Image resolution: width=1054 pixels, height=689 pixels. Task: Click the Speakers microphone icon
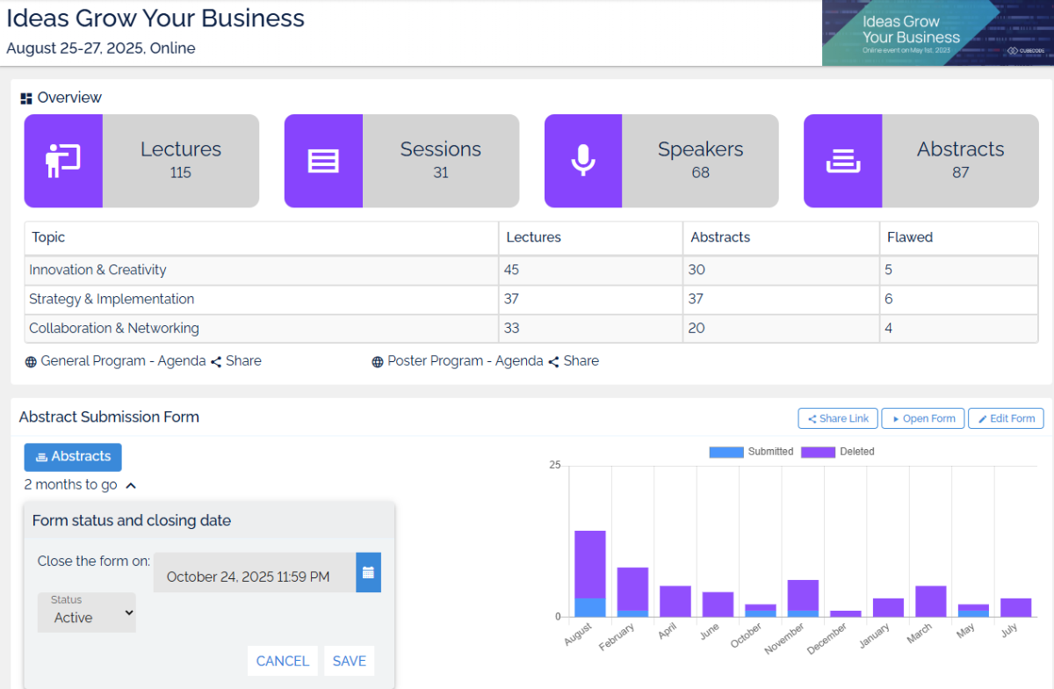(583, 161)
